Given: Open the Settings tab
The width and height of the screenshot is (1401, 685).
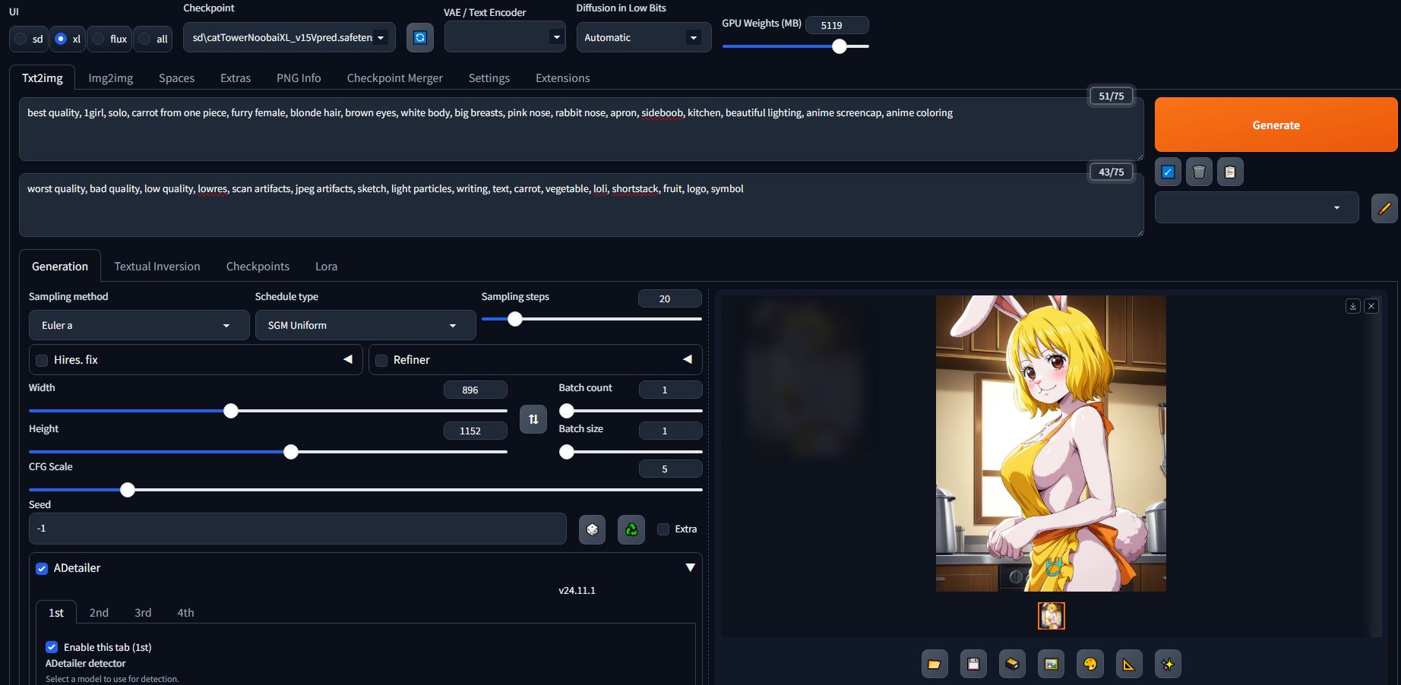Looking at the screenshot, I should pyautogui.click(x=489, y=78).
